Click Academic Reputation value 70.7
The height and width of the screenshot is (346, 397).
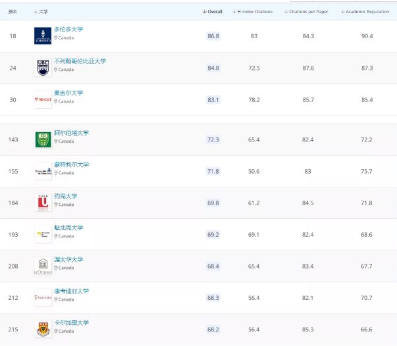[x=367, y=298]
